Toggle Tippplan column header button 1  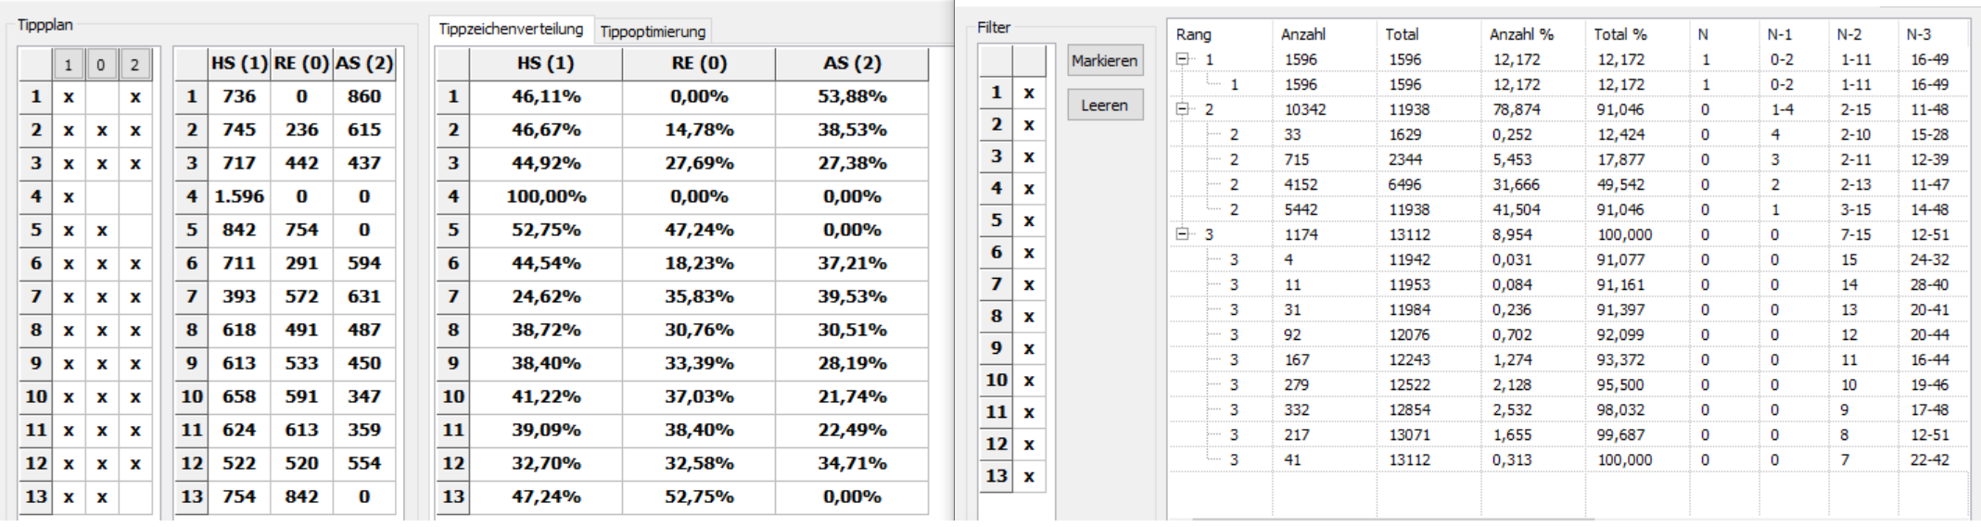(69, 65)
